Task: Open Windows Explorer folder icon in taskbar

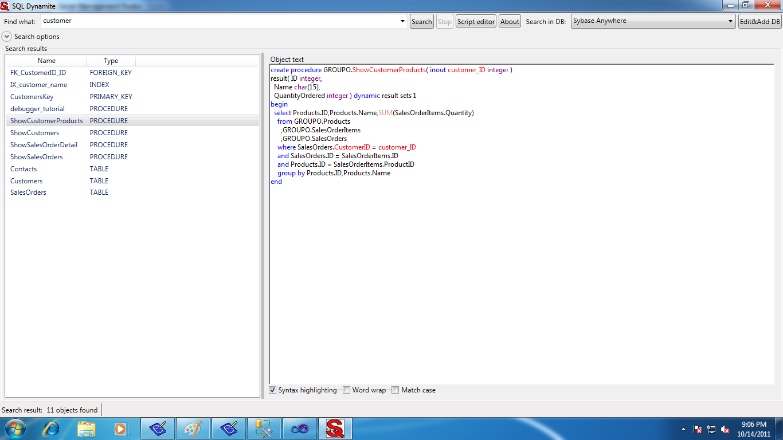Action: [x=87, y=429]
